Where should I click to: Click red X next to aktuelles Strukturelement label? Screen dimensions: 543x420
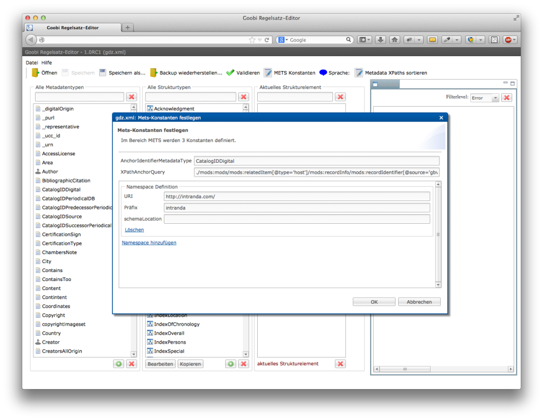pyautogui.click(x=340, y=364)
